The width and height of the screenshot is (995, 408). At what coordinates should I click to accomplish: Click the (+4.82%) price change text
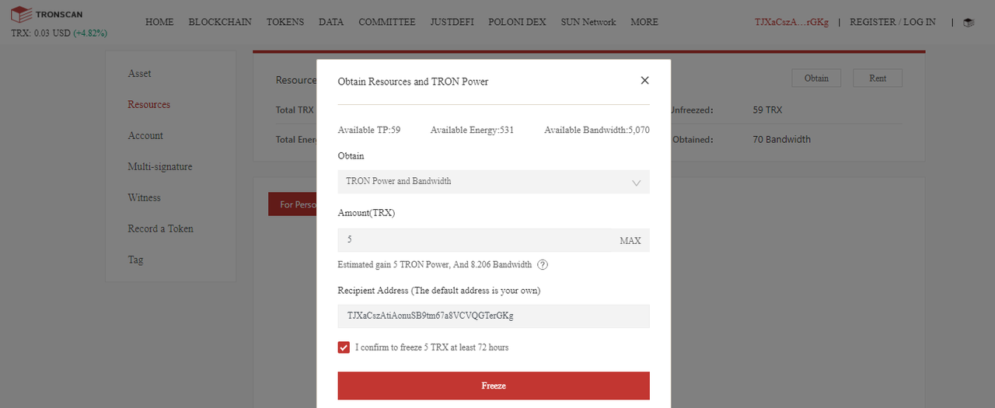click(90, 34)
